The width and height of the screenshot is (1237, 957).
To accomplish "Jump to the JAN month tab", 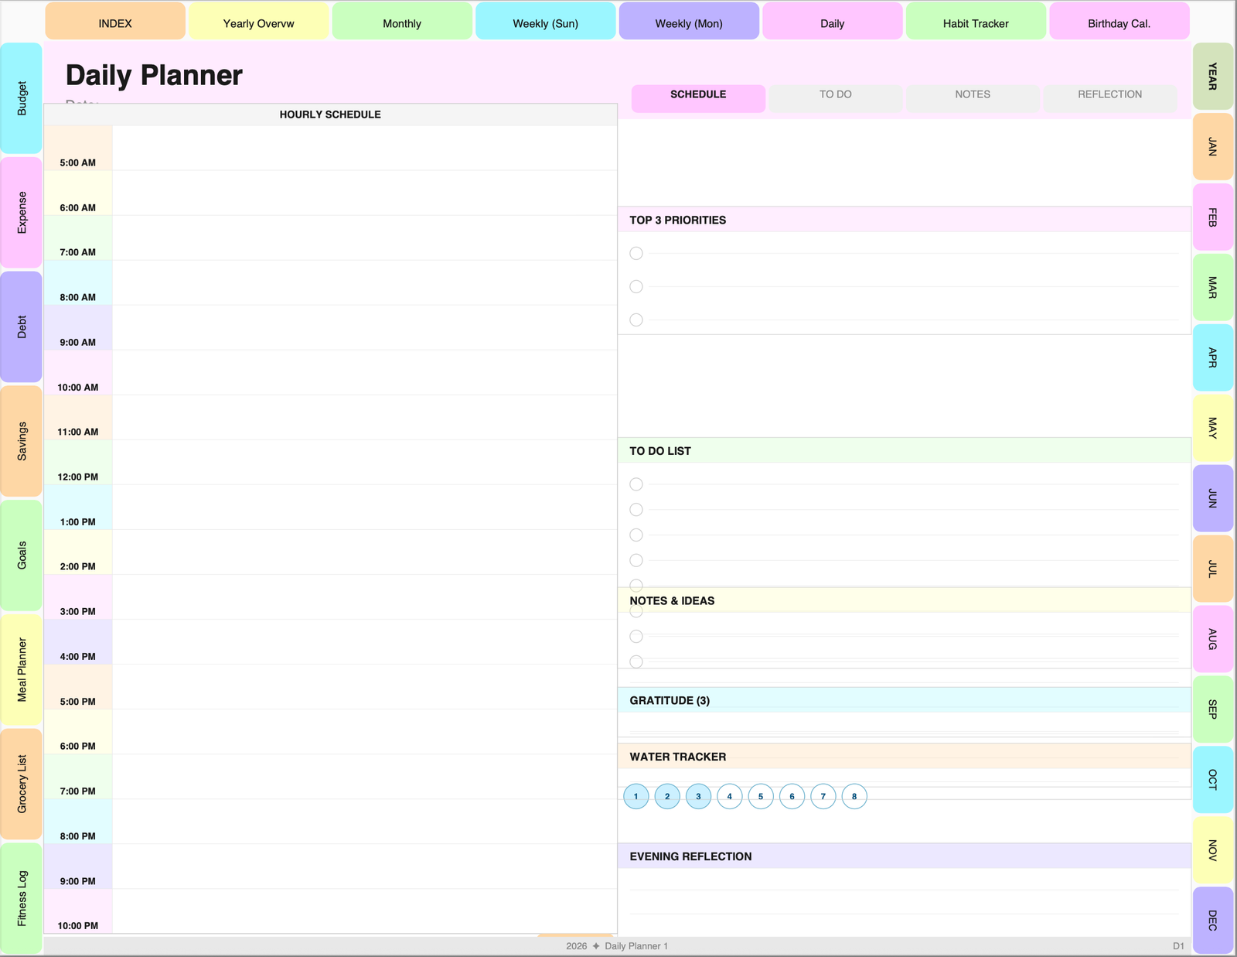I will tap(1212, 145).
